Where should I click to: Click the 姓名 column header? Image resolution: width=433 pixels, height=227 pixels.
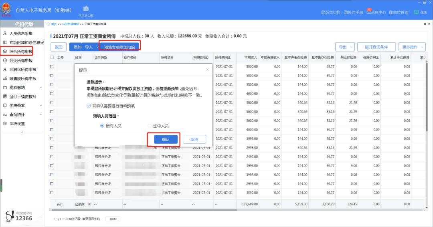click(83, 57)
